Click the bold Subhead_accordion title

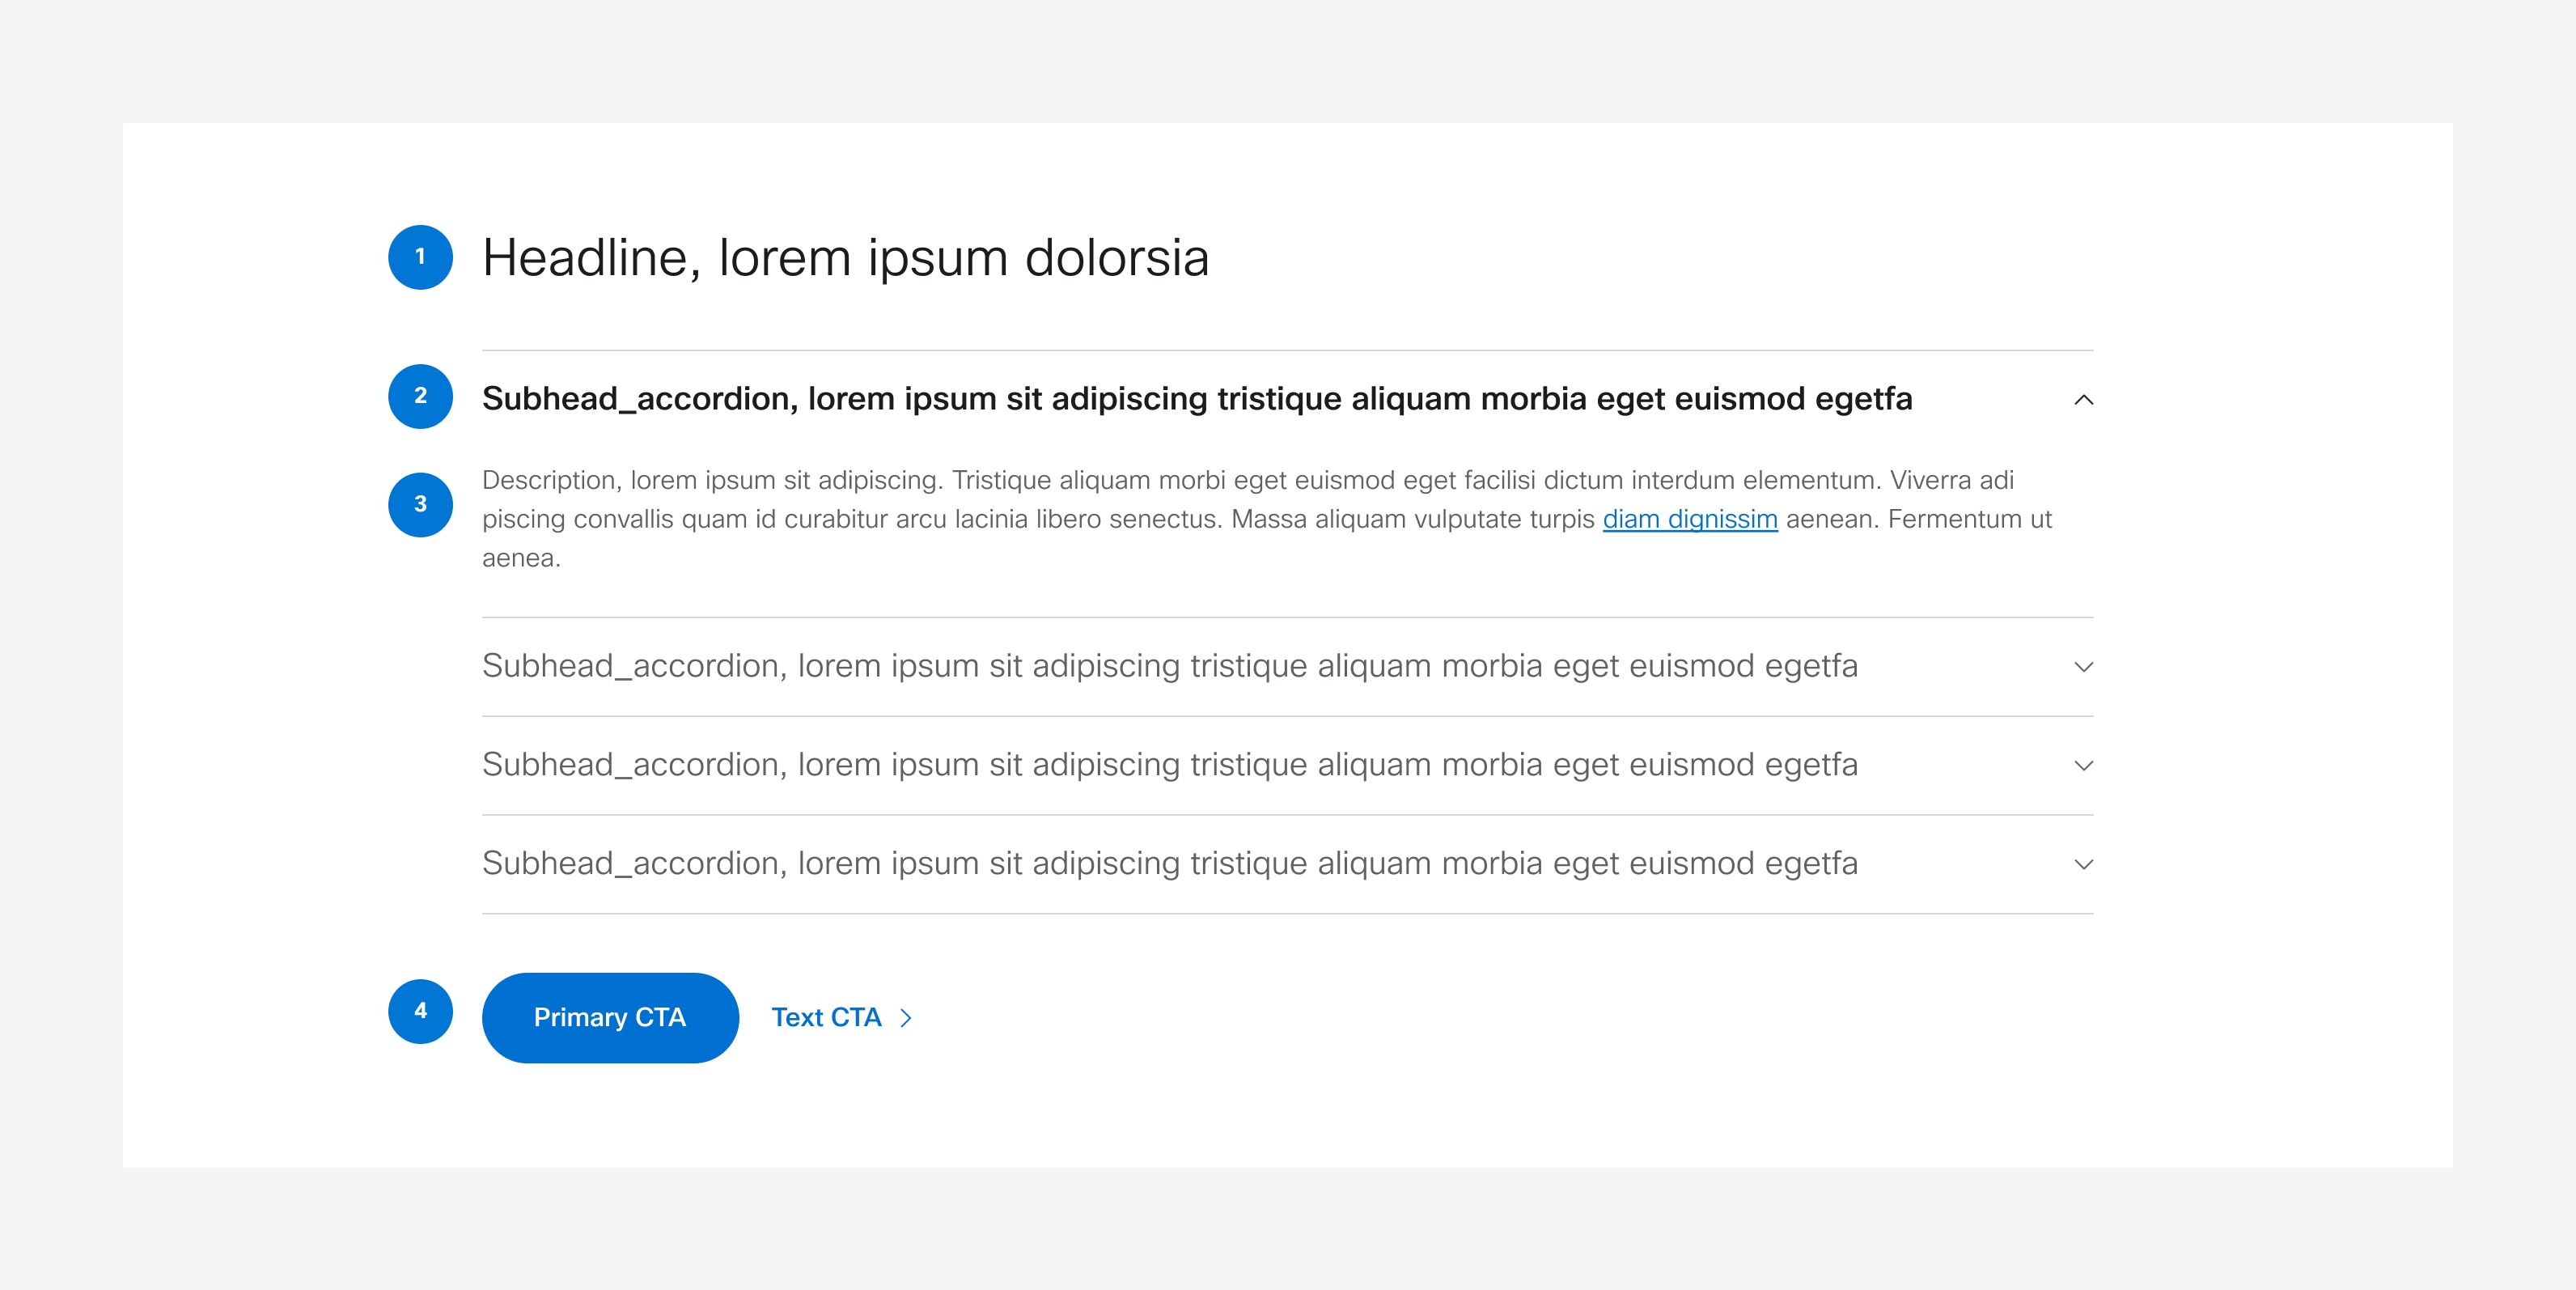tap(1197, 399)
